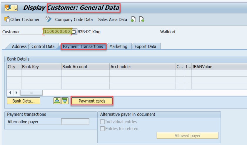Screen dimensions: 247x145
Task: Click the delete row icon
Action: tap(65, 101)
